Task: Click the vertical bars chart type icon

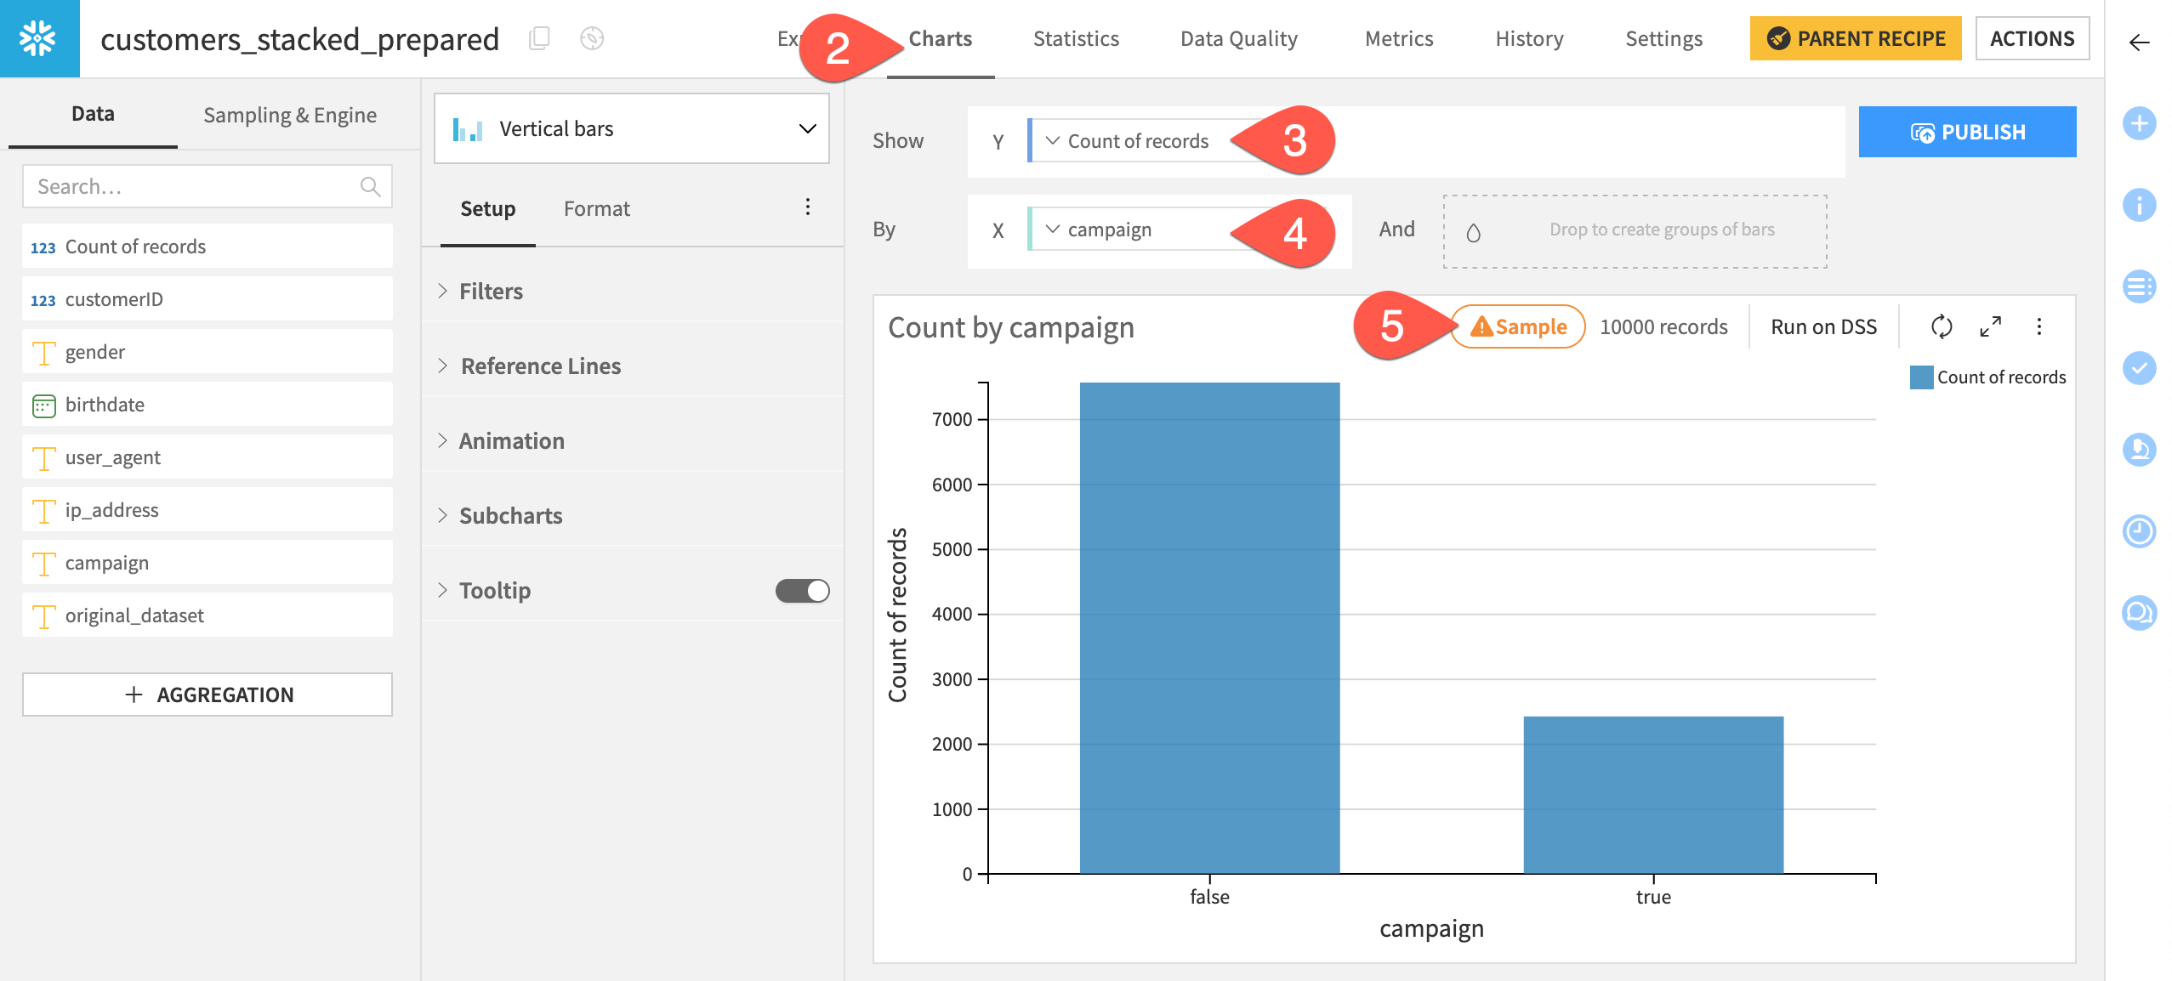Action: click(468, 129)
